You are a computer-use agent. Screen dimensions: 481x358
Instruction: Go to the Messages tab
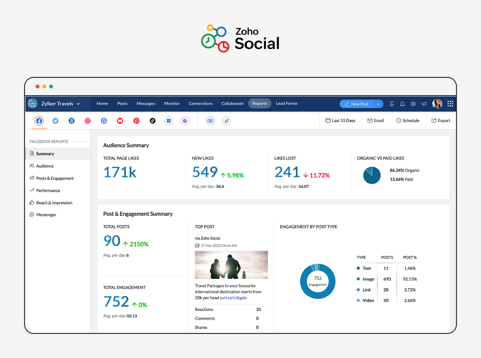coord(146,104)
